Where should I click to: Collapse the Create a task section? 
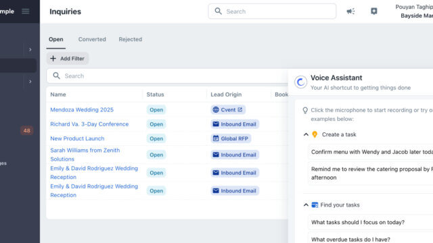pos(306,134)
